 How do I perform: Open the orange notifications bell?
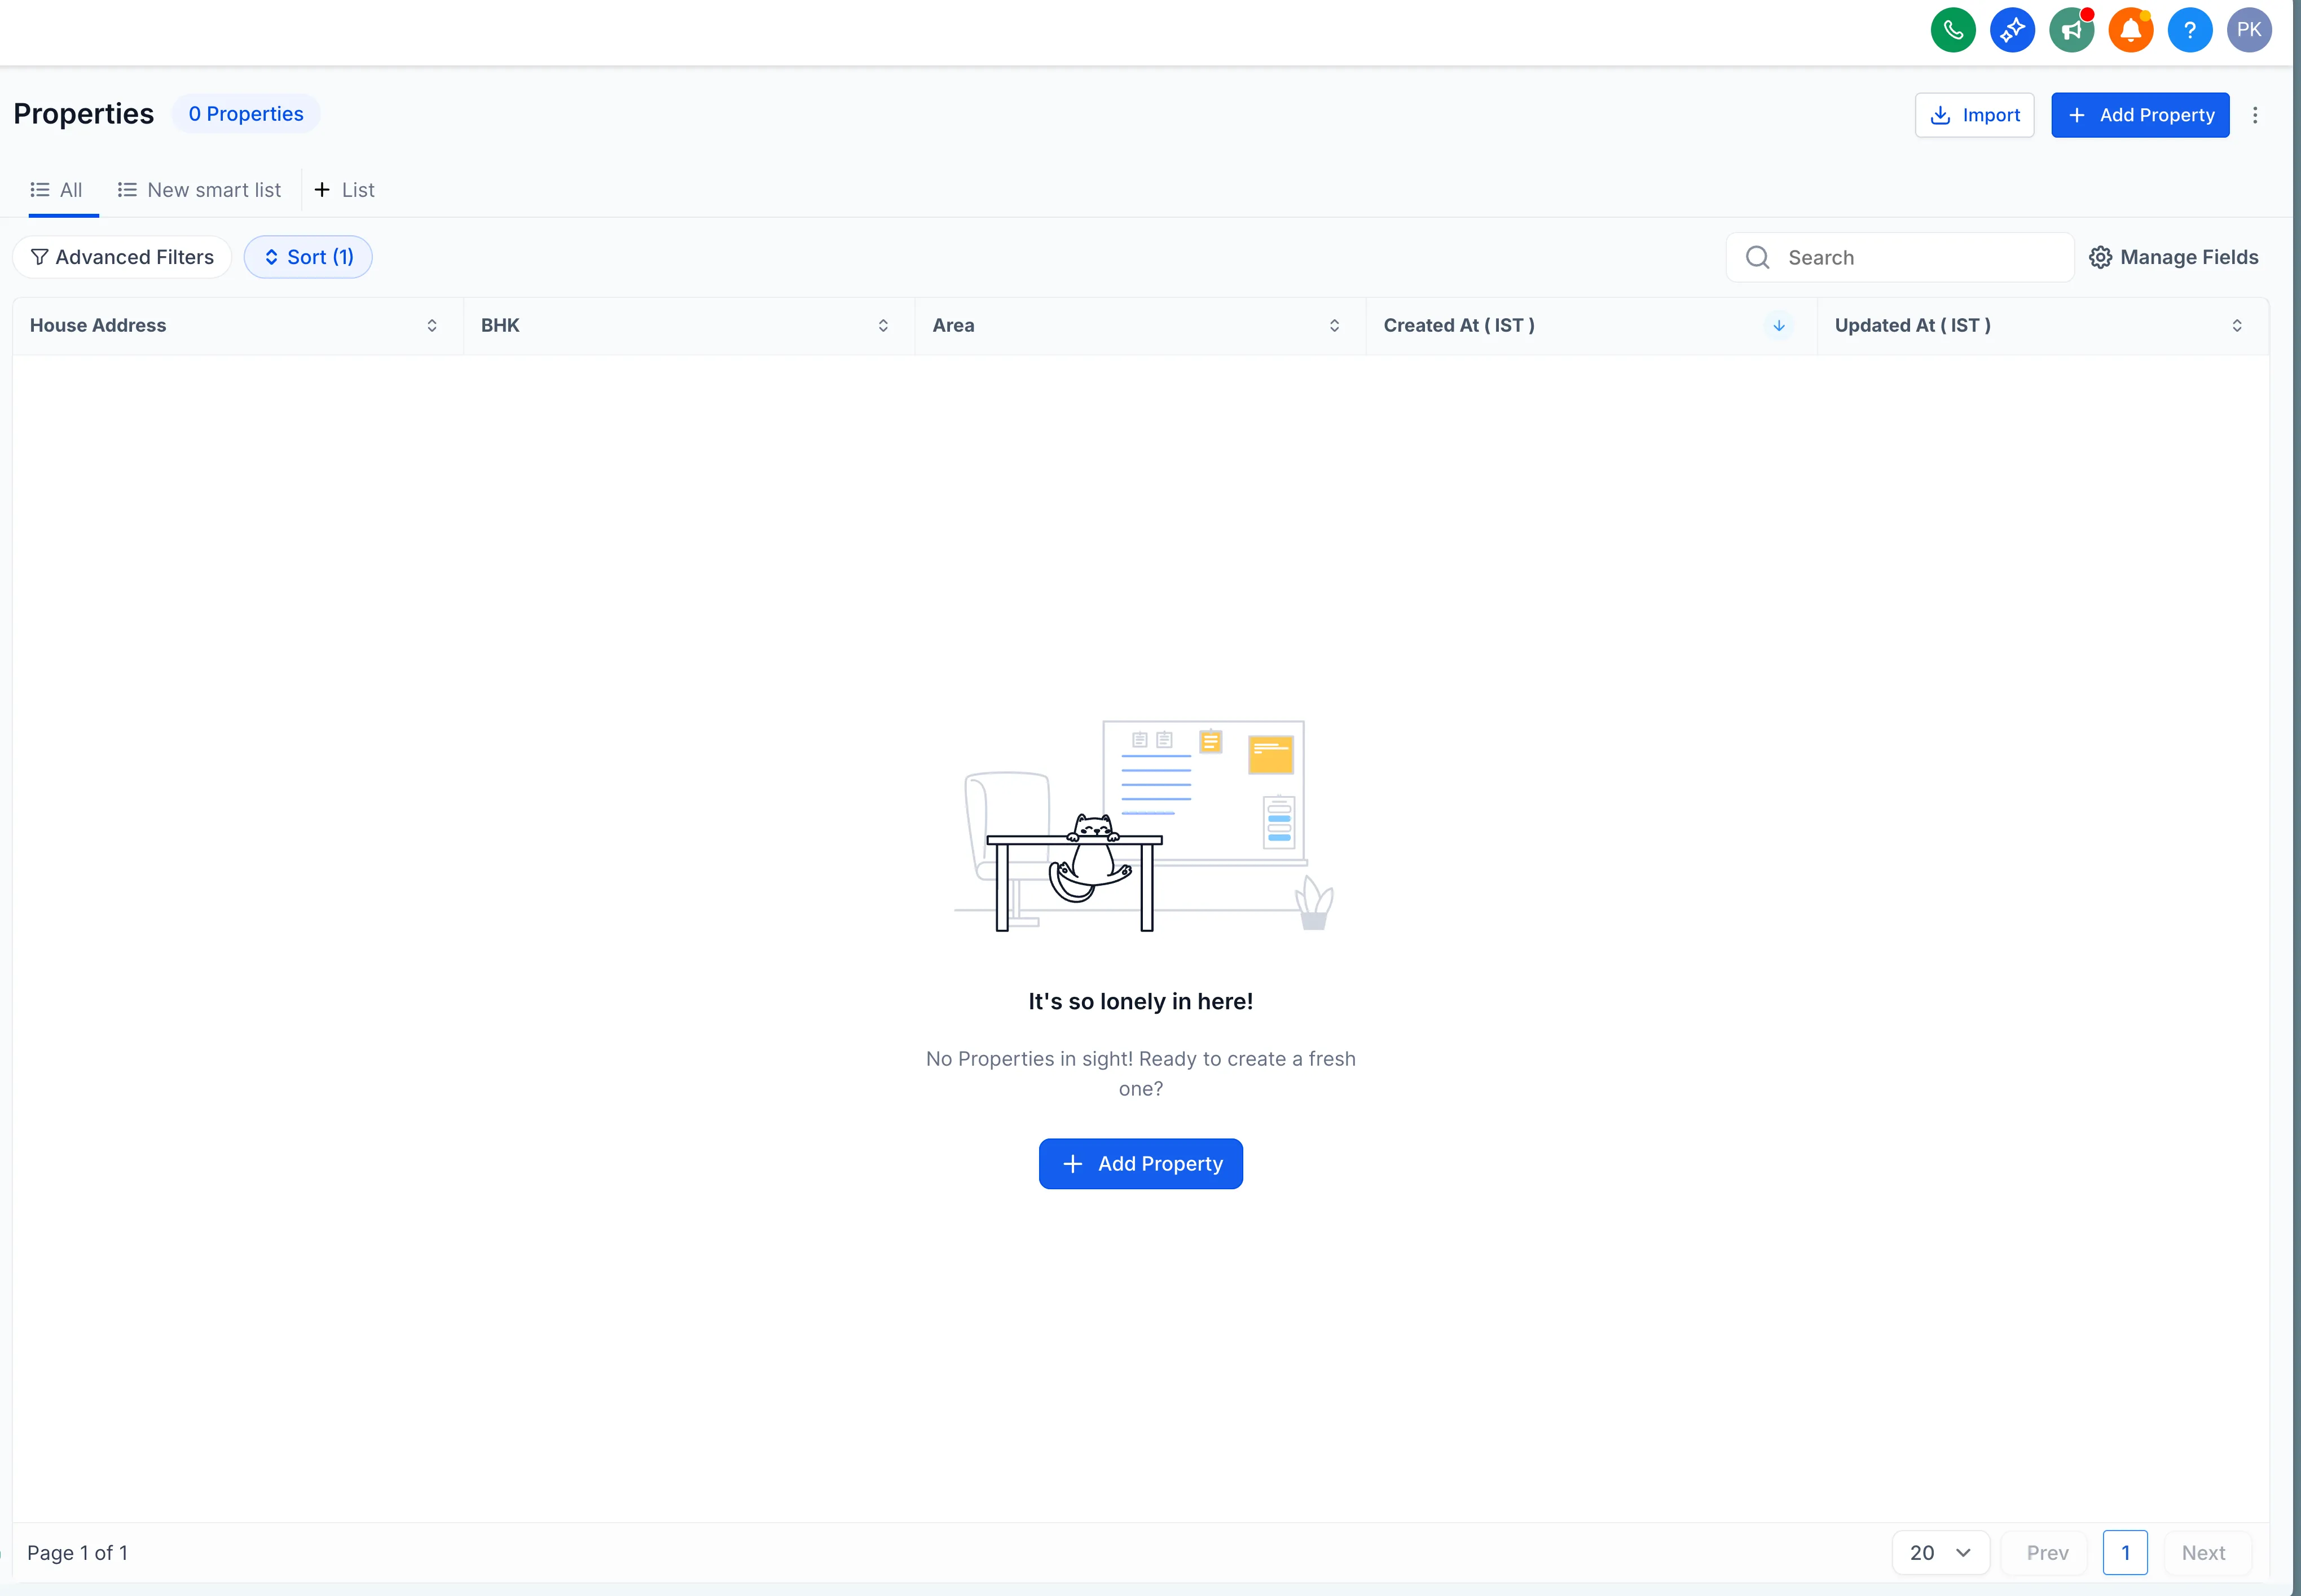pyautogui.click(x=2130, y=30)
